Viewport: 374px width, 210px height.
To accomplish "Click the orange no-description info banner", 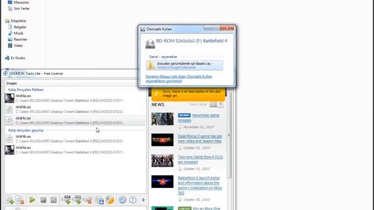I will coord(188,94).
